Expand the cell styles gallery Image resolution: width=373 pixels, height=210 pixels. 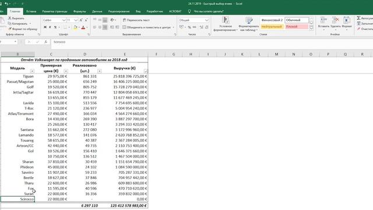click(x=311, y=28)
